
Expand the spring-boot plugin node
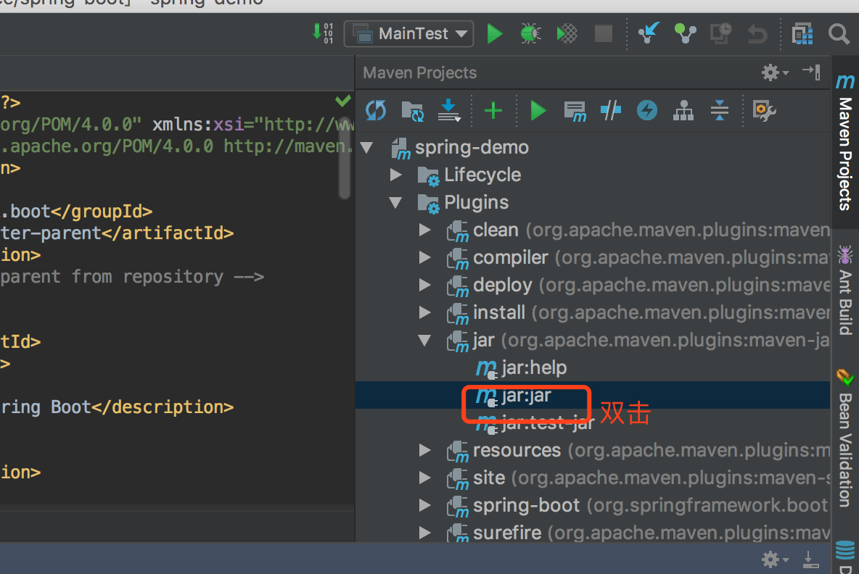coord(424,505)
